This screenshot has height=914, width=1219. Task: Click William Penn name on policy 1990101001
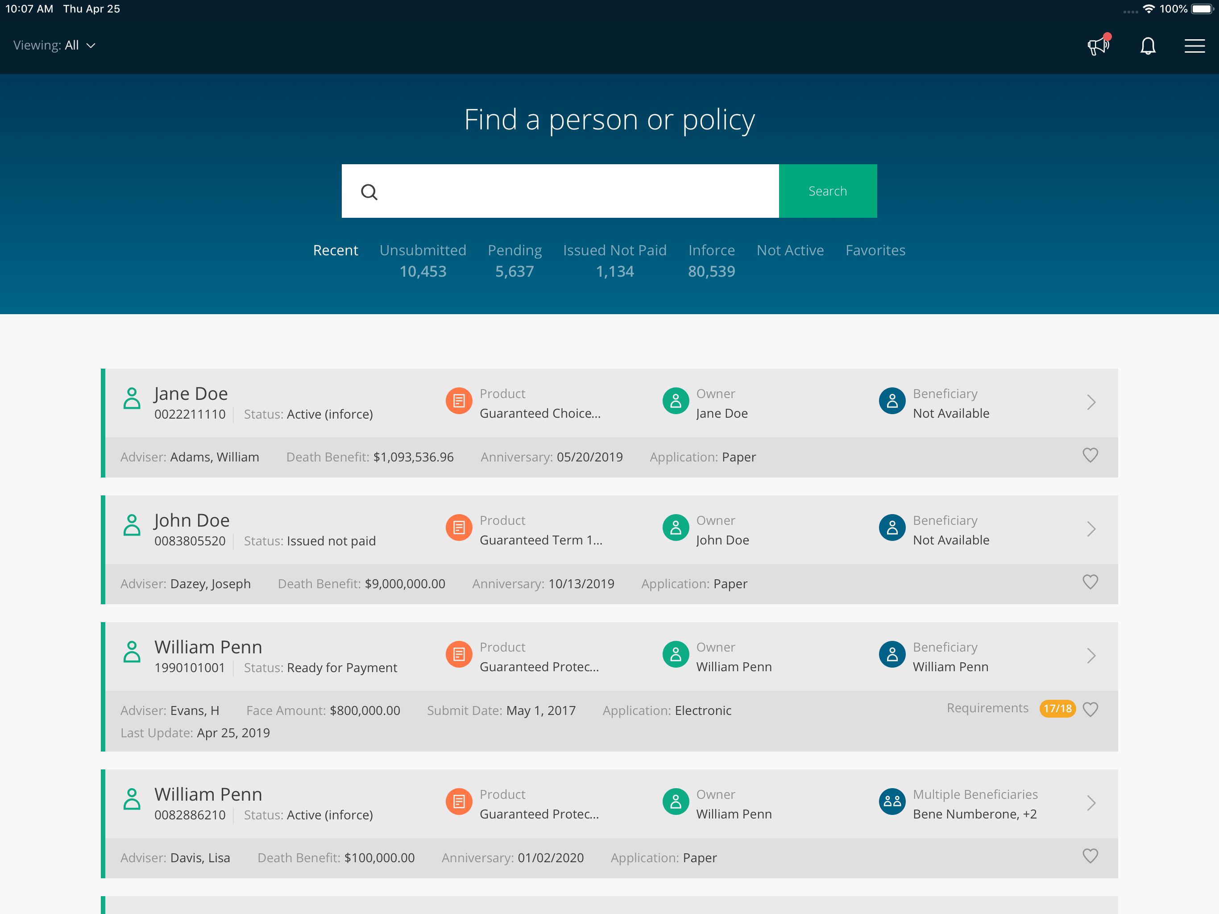[208, 647]
